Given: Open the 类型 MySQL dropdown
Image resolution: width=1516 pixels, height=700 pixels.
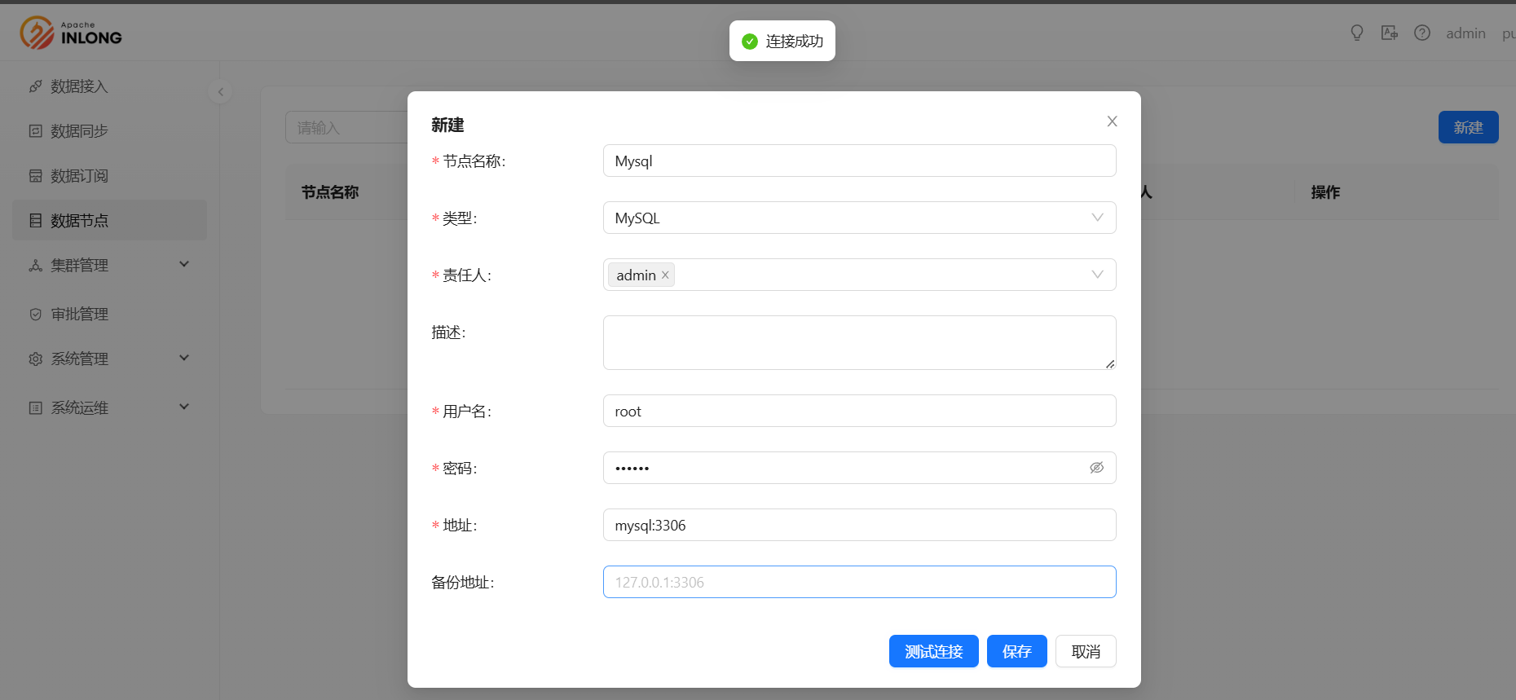Looking at the screenshot, I should (859, 218).
